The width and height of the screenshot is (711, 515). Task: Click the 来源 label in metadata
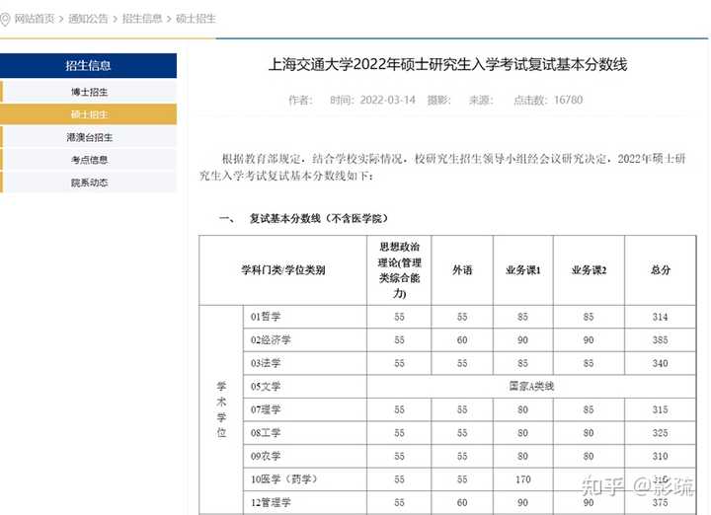(x=481, y=100)
